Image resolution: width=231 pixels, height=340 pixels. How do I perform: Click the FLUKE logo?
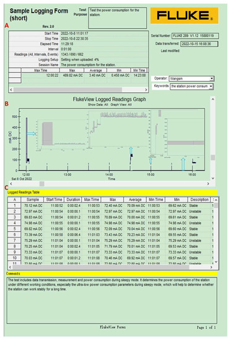[x=185, y=15]
